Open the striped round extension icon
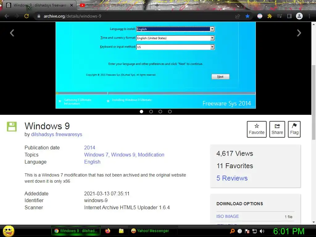Image resolution: width=316 pixels, height=237 pixels. pos(260,16)
